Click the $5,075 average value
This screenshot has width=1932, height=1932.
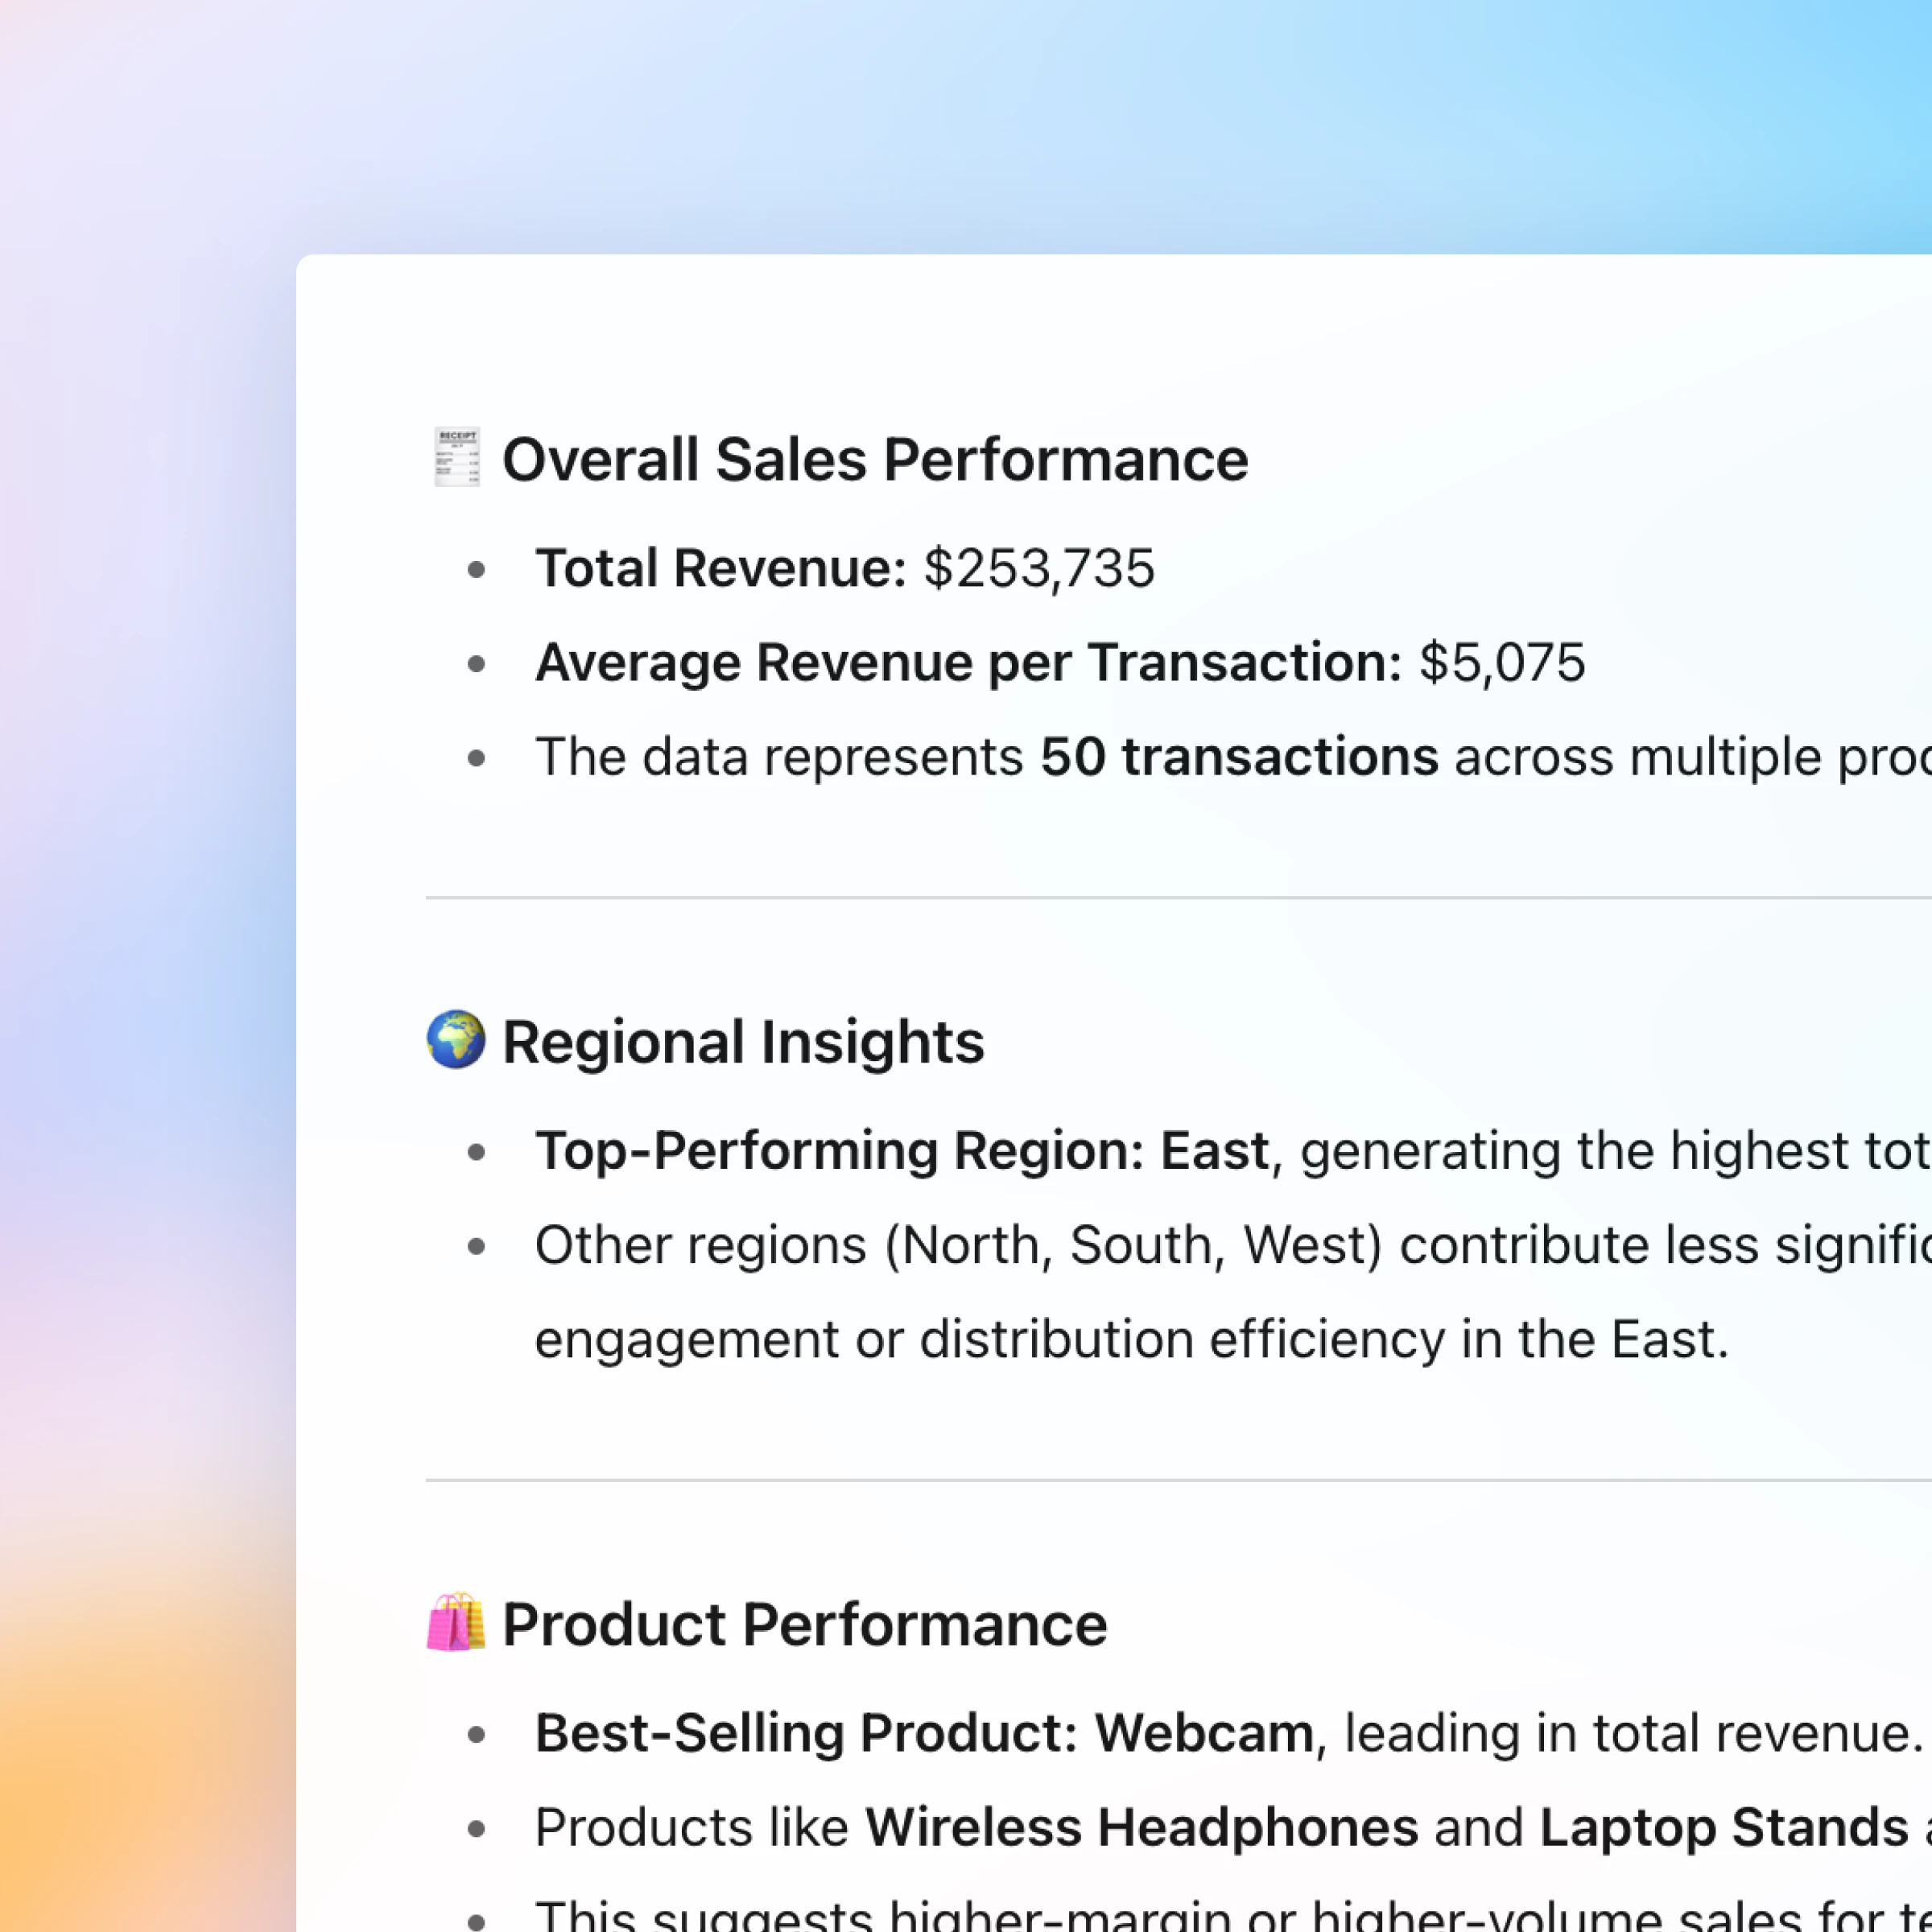1502,662
